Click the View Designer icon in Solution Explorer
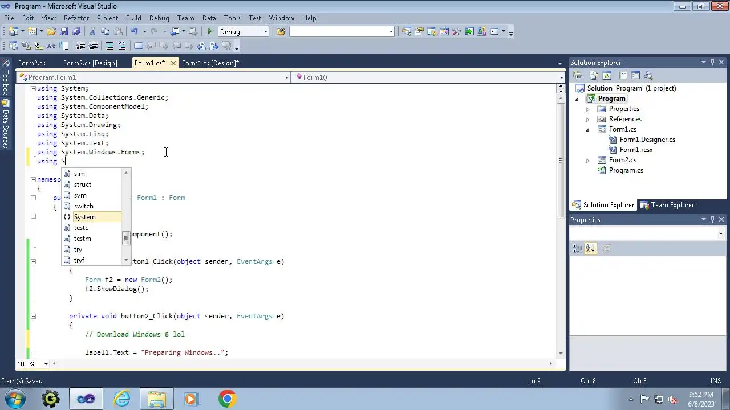This screenshot has height=410, width=730. click(635, 75)
